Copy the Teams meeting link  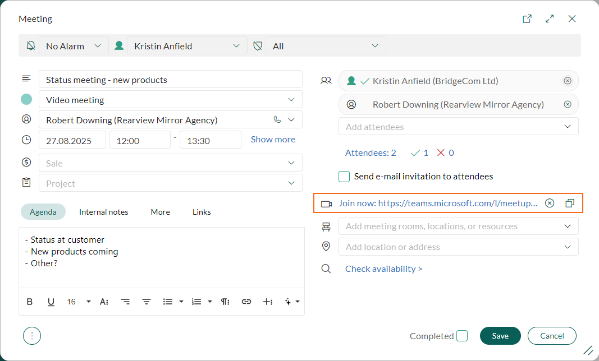[570, 203]
